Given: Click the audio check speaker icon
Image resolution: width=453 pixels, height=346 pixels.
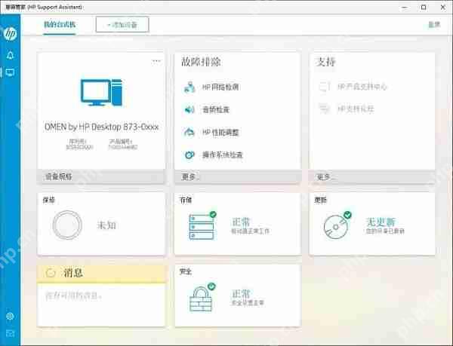Looking at the screenshot, I should pos(190,109).
